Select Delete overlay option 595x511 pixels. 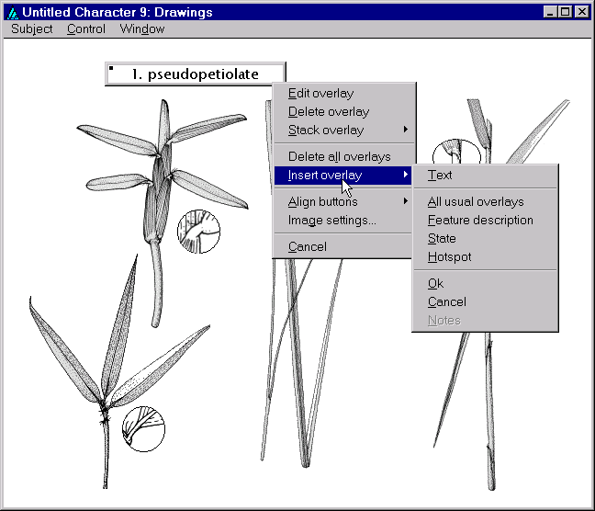coord(329,111)
